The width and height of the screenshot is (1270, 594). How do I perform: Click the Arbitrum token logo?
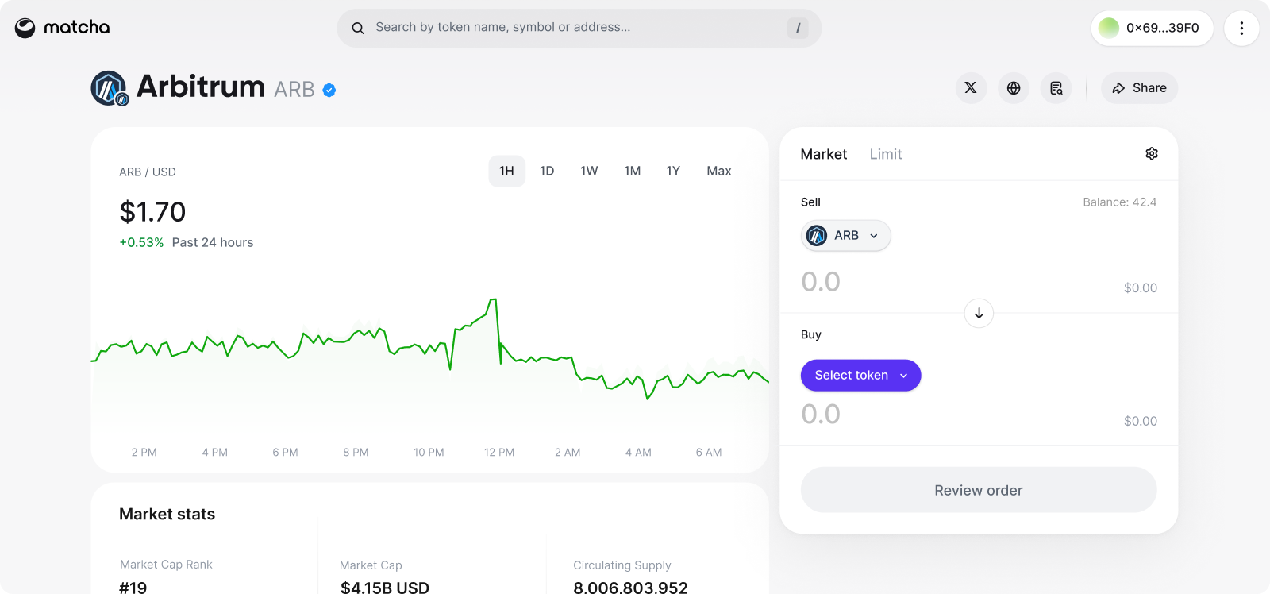tap(110, 88)
